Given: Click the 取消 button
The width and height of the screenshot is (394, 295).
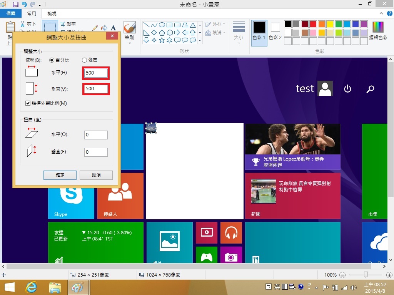Looking at the screenshot, I should coord(96,175).
